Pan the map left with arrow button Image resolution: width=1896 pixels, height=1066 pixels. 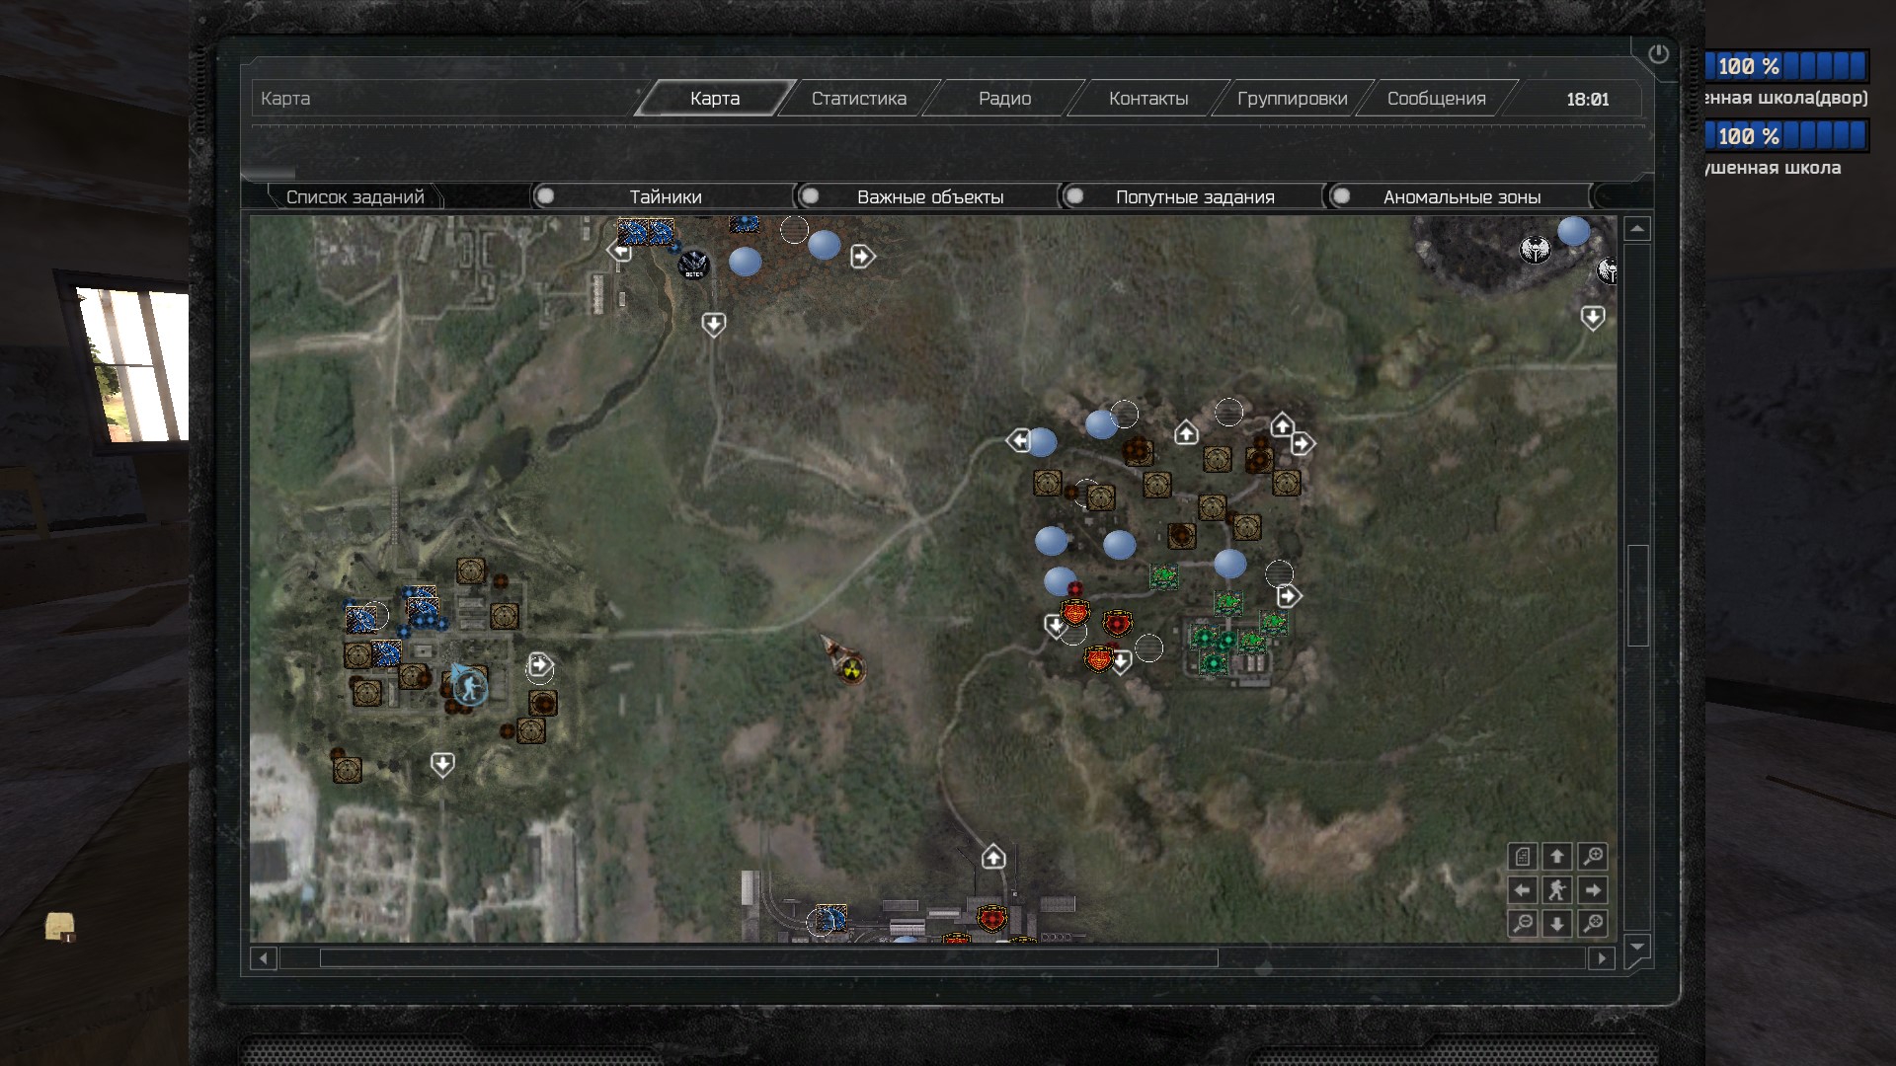(1523, 890)
